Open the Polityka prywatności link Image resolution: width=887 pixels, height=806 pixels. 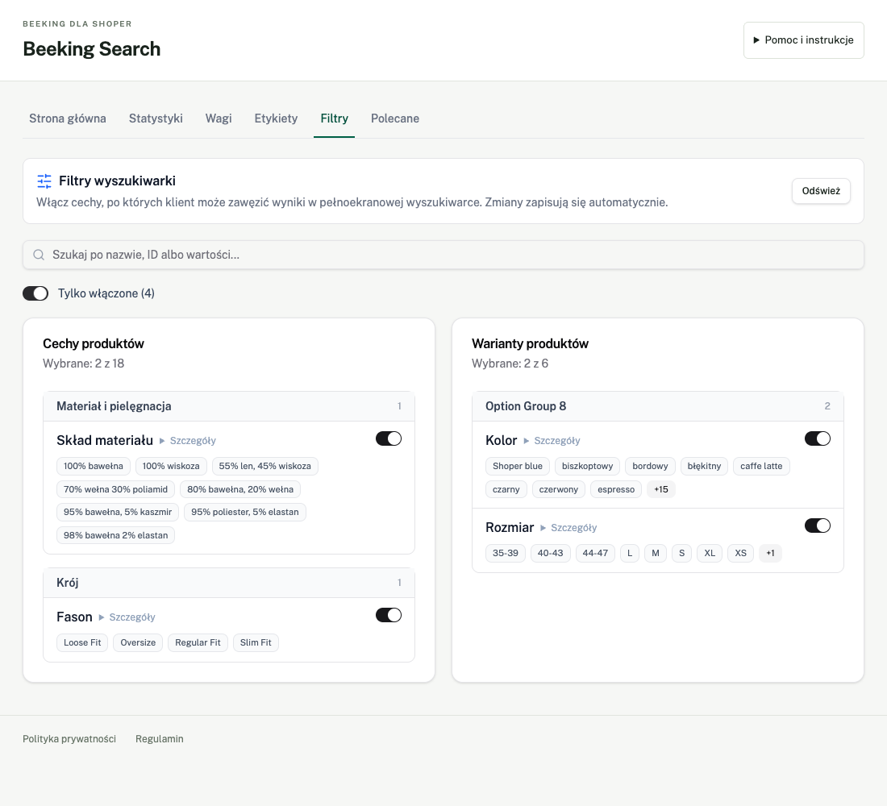pos(69,738)
